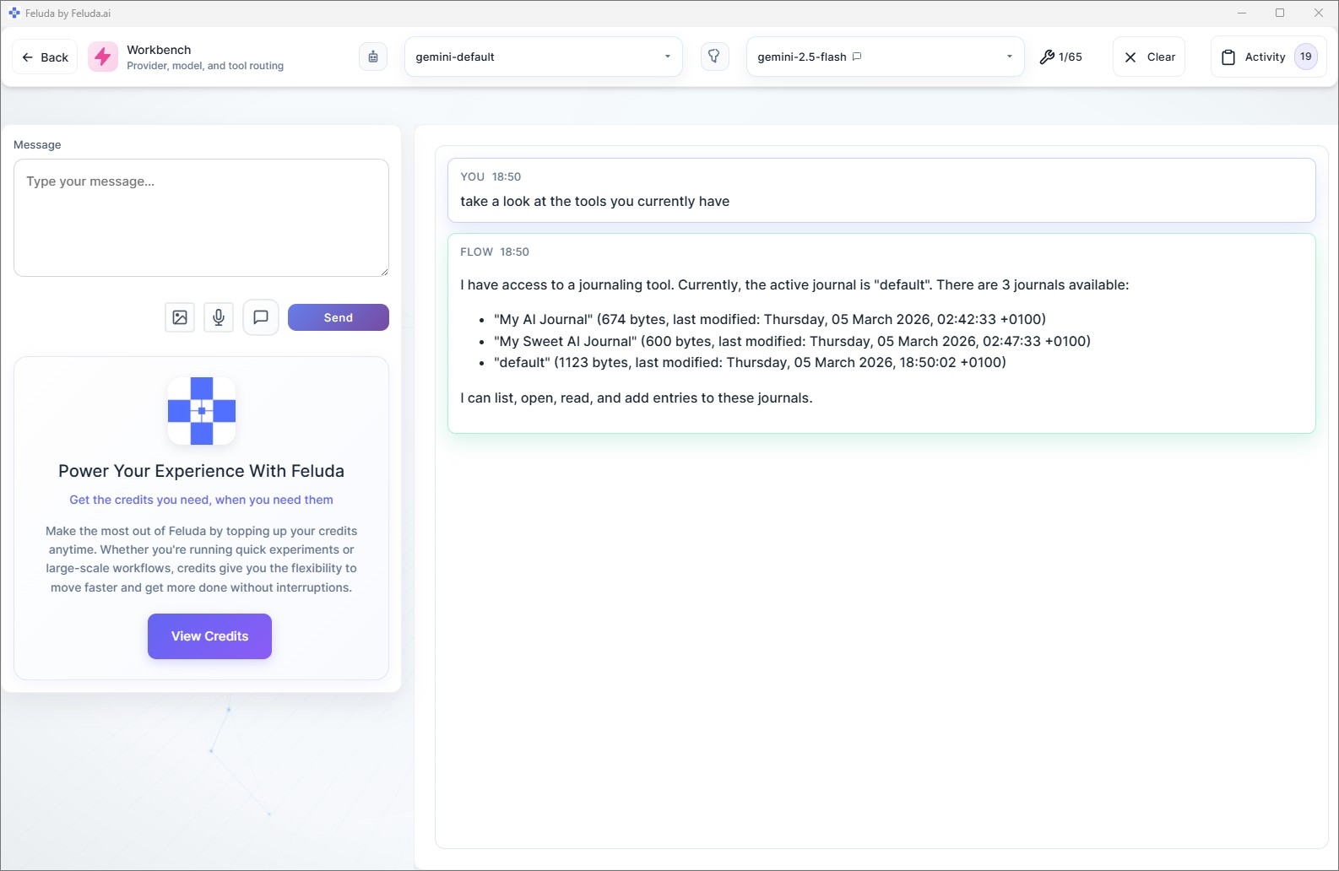Go back using the Back button
Image resolution: width=1339 pixels, height=871 pixels.
[46, 57]
